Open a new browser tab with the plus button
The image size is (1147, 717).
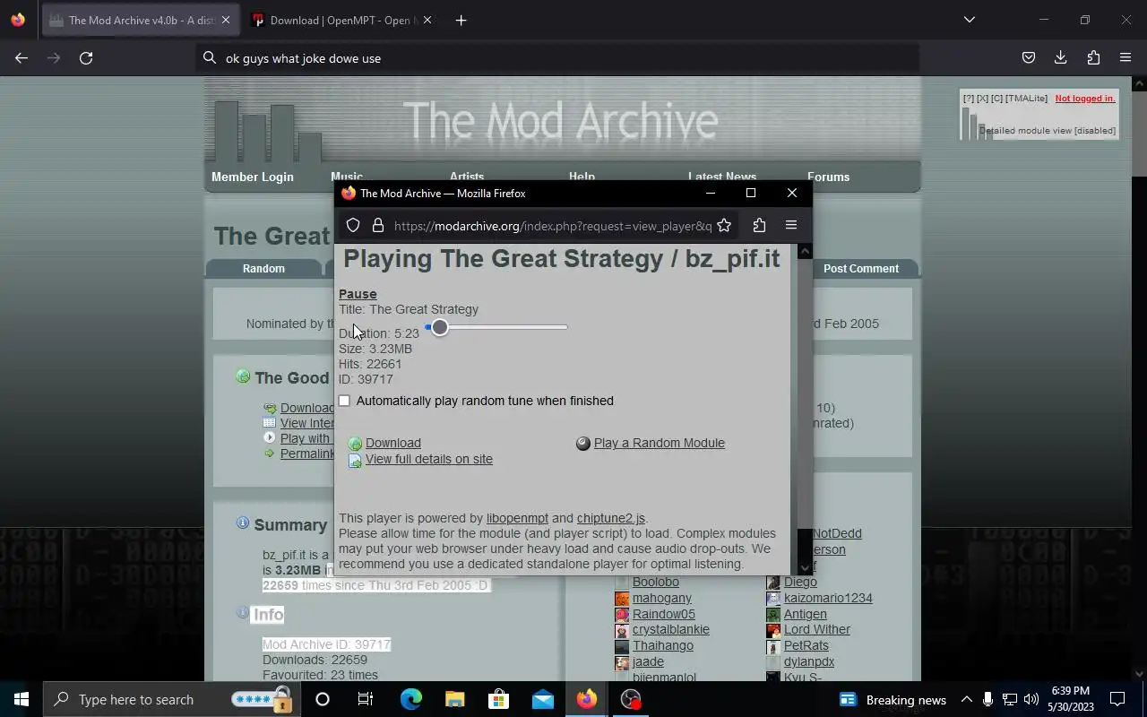(461, 20)
